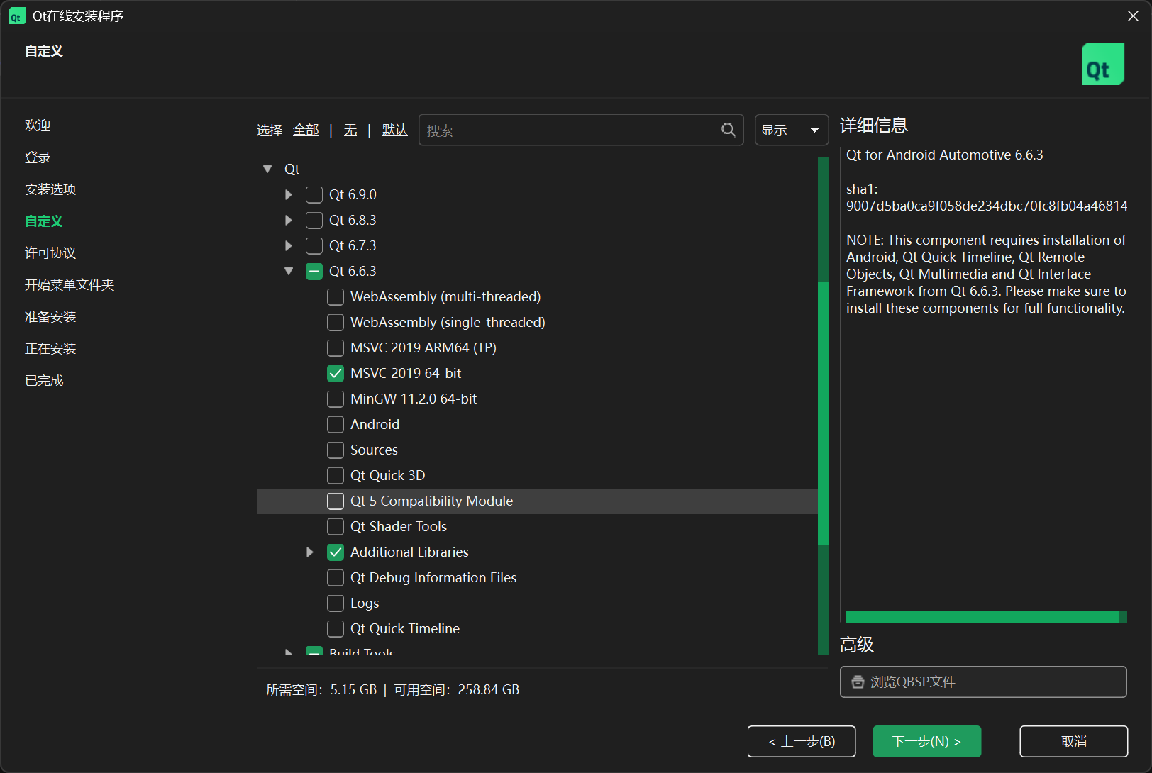
Task: Select 自定义 step in sidebar
Action: pyautogui.click(x=44, y=221)
